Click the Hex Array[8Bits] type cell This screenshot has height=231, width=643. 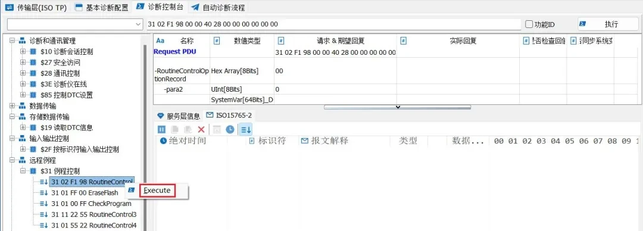click(242, 71)
